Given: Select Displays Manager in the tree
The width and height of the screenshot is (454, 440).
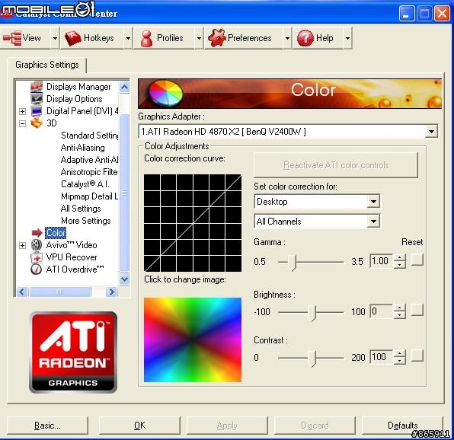Looking at the screenshot, I should tap(78, 87).
